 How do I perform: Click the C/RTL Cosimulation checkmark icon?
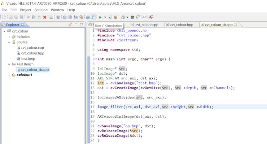[110, 17]
